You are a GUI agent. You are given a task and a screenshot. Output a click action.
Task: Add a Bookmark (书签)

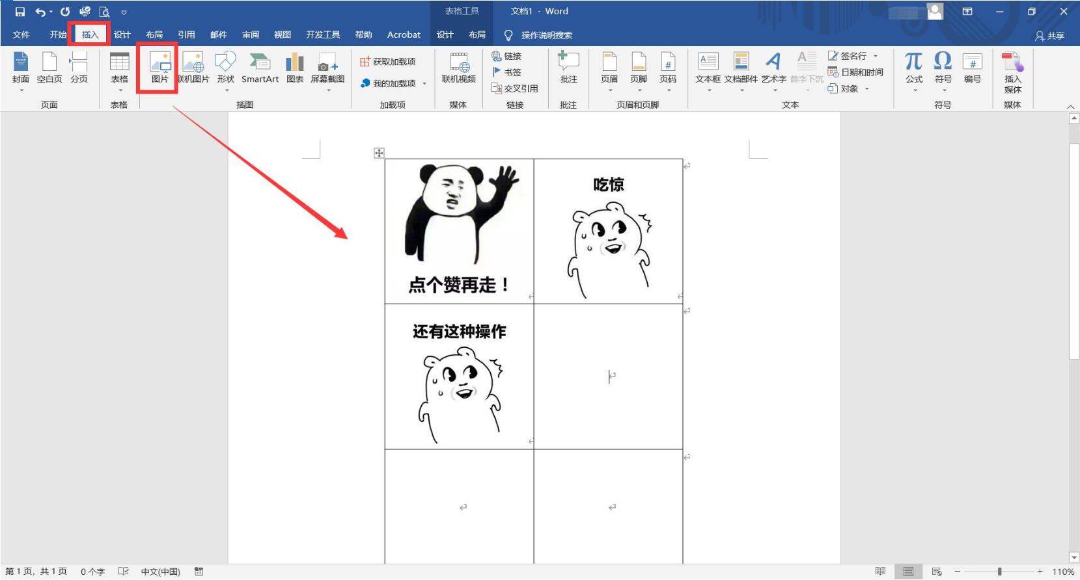pos(506,72)
